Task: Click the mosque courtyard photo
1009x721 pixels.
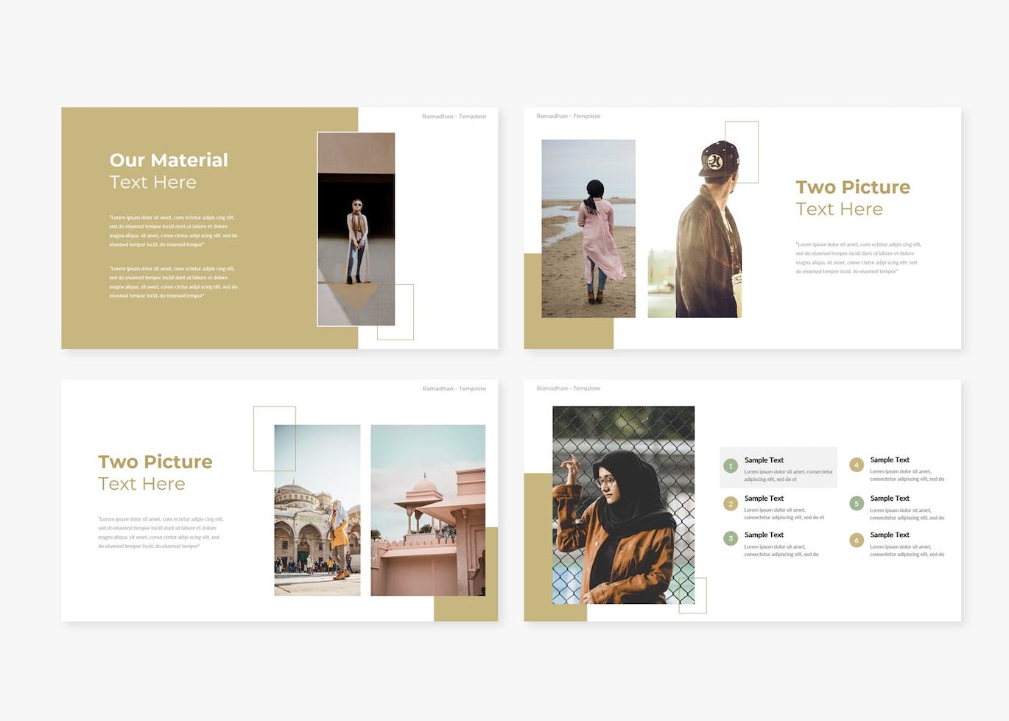Action: pyautogui.click(x=317, y=510)
